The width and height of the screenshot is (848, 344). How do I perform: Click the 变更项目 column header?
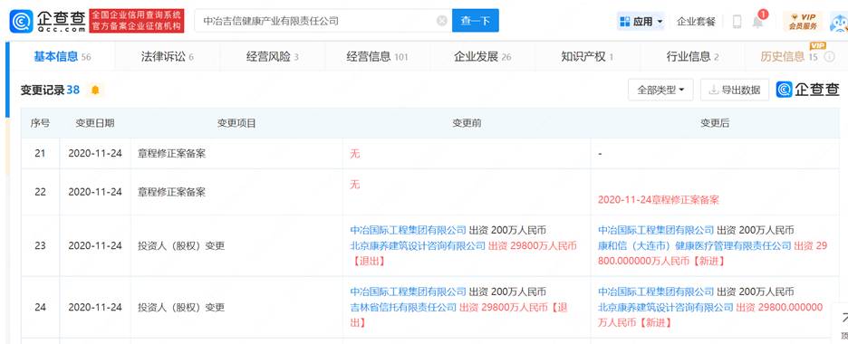tap(236, 123)
